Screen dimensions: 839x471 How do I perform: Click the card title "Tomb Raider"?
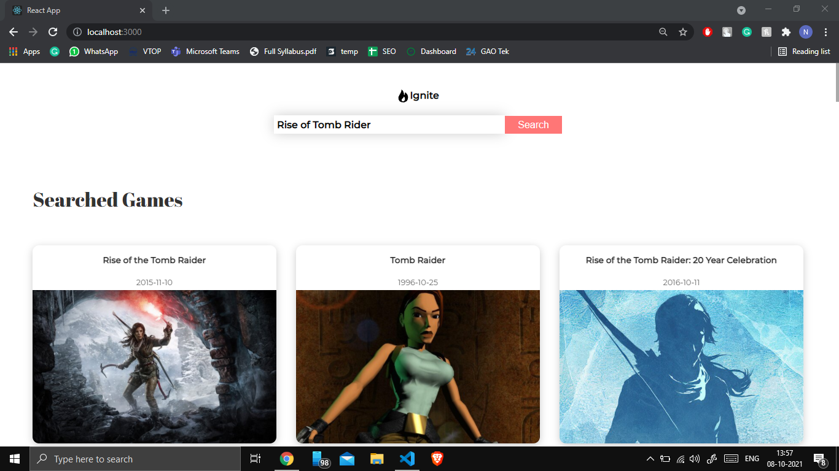coord(418,260)
